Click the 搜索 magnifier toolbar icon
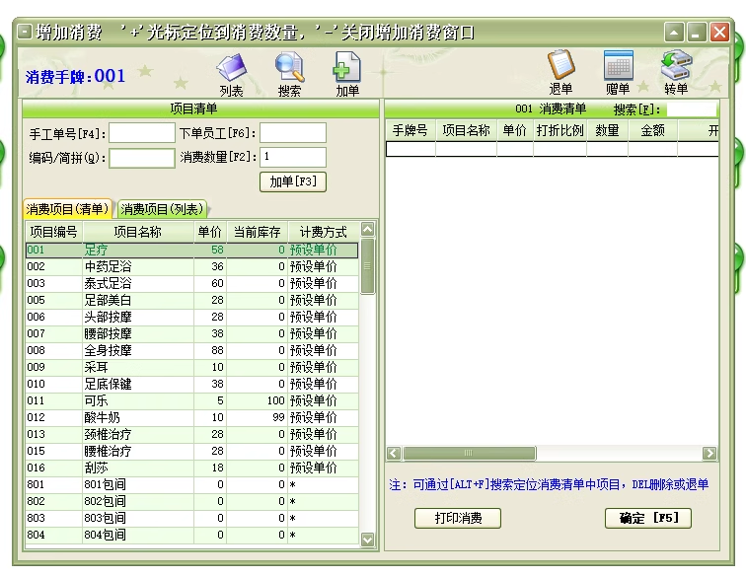This screenshot has height=576, width=746. (x=289, y=75)
